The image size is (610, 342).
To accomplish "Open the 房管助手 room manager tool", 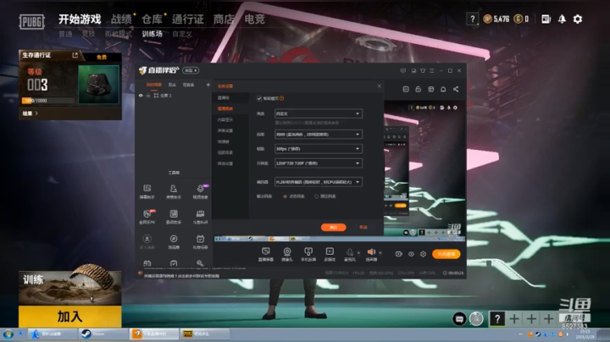I will click(174, 191).
